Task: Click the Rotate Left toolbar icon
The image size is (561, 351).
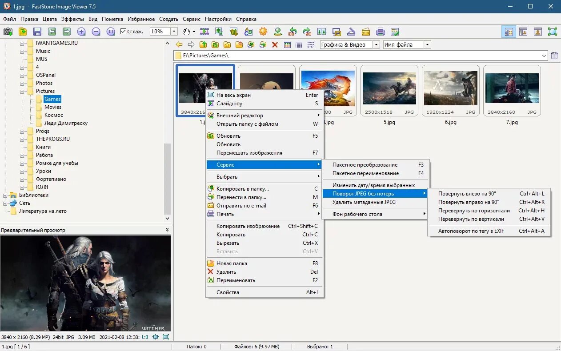Action: tap(292, 32)
